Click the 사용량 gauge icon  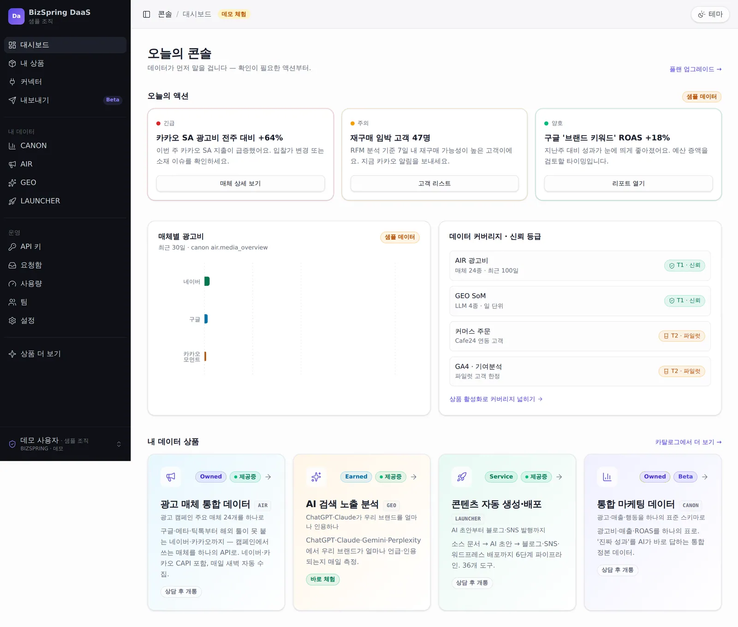(x=12, y=284)
